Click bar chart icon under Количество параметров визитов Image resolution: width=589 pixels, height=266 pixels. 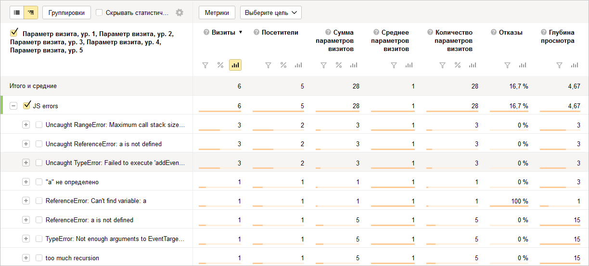(x=473, y=65)
